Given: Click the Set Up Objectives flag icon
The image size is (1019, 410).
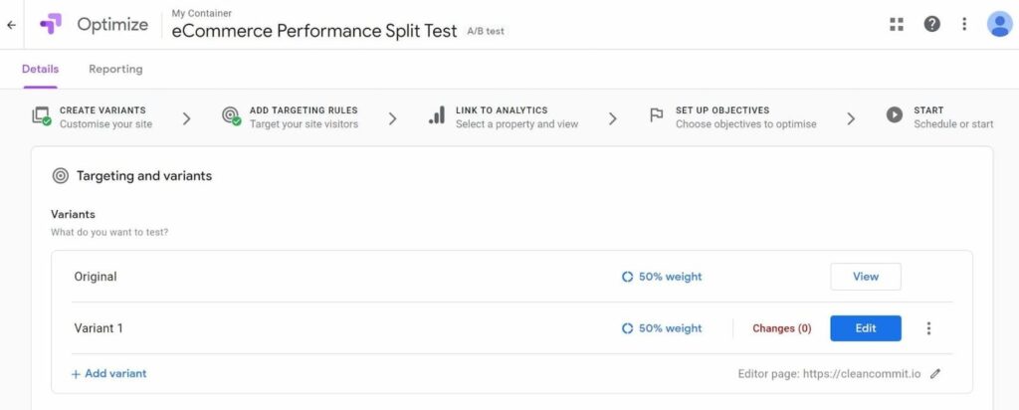Looking at the screenshot, I should point(657,115).
